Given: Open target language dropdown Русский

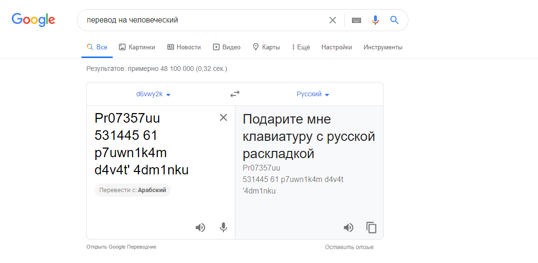Looking at the screenshot, I should 313,94.
